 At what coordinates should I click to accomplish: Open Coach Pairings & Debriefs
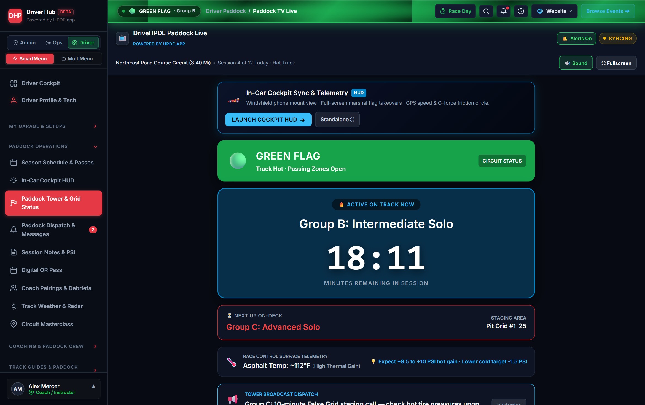tap(53, 288)
